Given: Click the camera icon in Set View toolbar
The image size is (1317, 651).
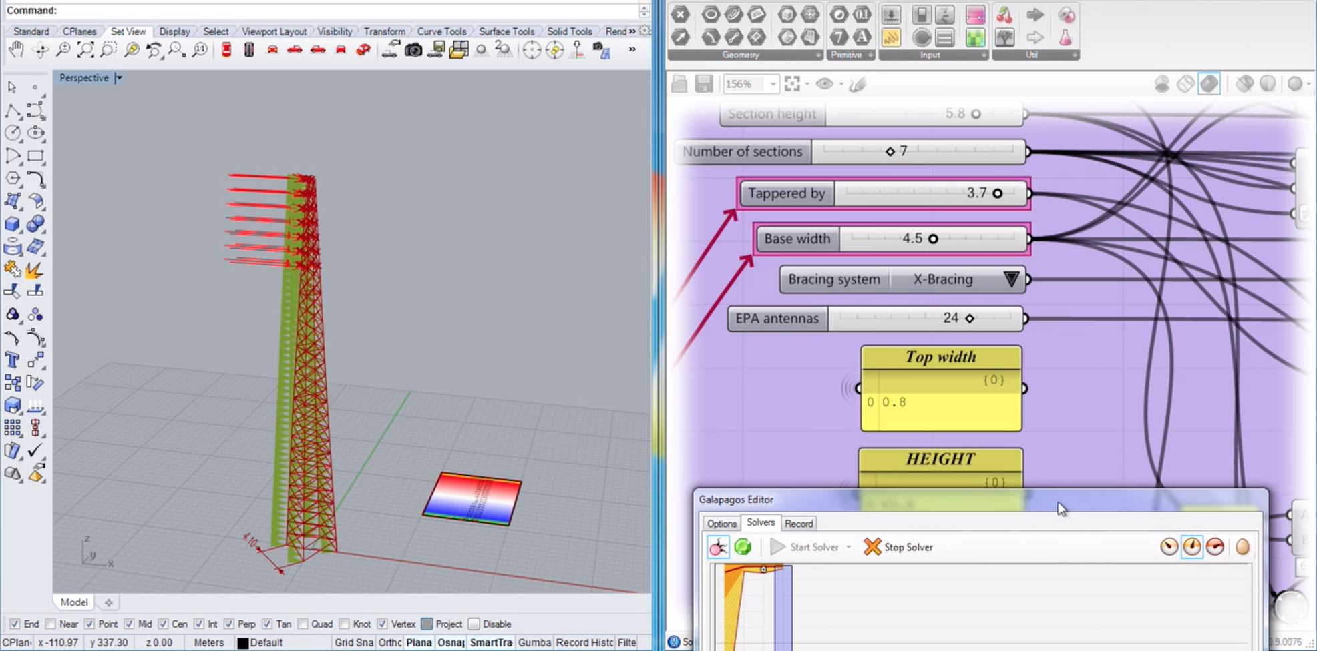Looking at the screenshot, I should click(413, 50).
